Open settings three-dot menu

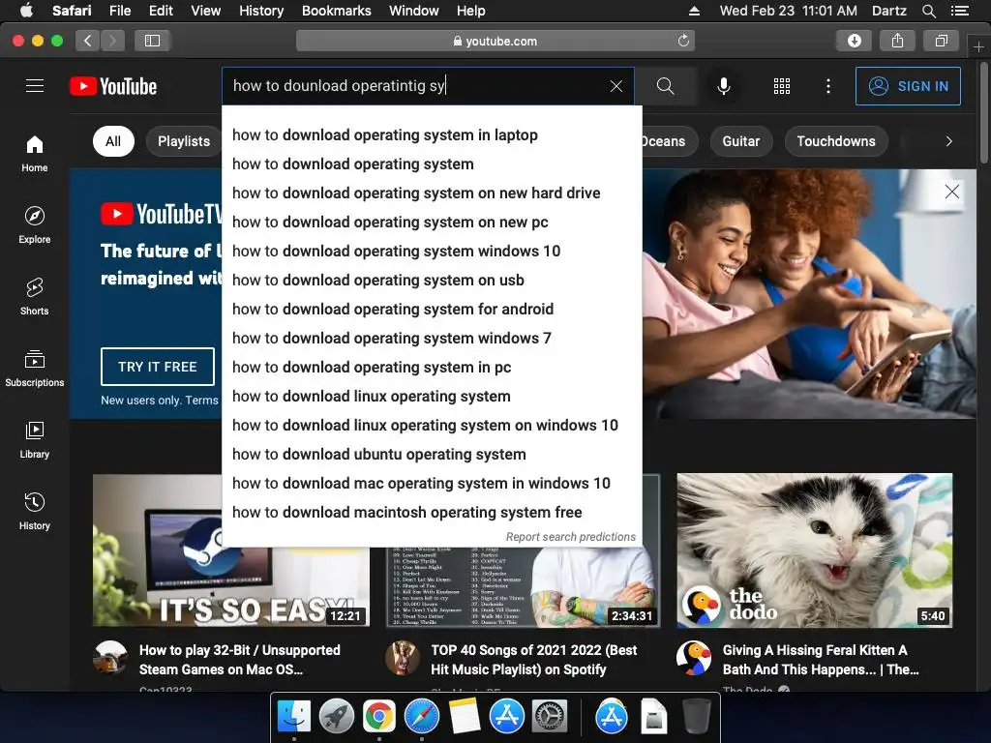(828, 86)
